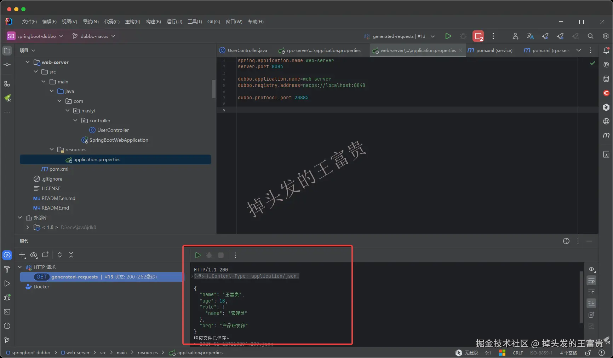The image size is (613, 358).
Task: Open the Git(G) menu
Action: pyautogui.click(x=213, y=22)
